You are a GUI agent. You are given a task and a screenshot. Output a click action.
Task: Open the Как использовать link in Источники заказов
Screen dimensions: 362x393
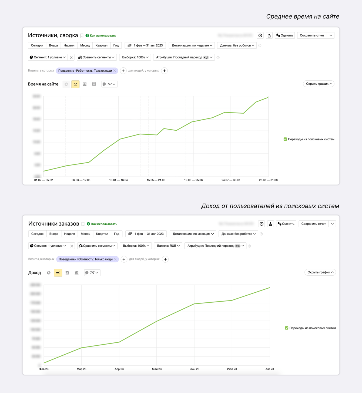104,224
